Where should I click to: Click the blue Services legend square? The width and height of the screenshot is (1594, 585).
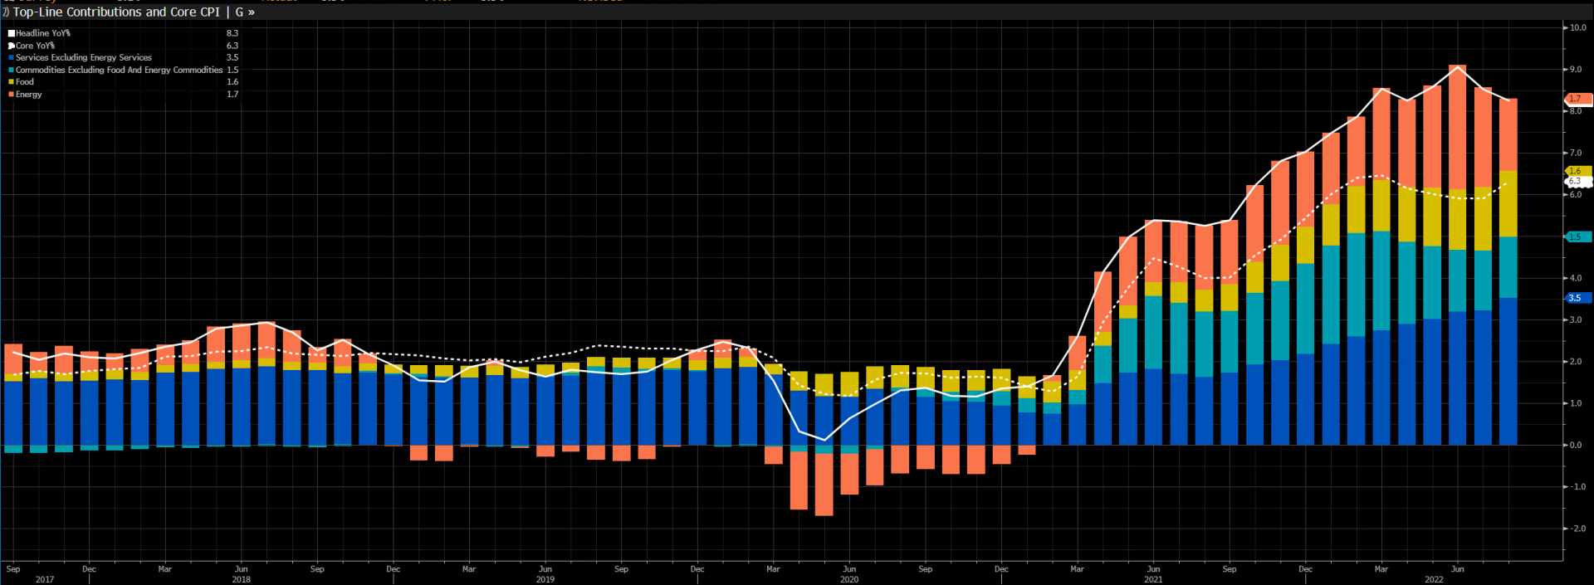click(12, 58)
